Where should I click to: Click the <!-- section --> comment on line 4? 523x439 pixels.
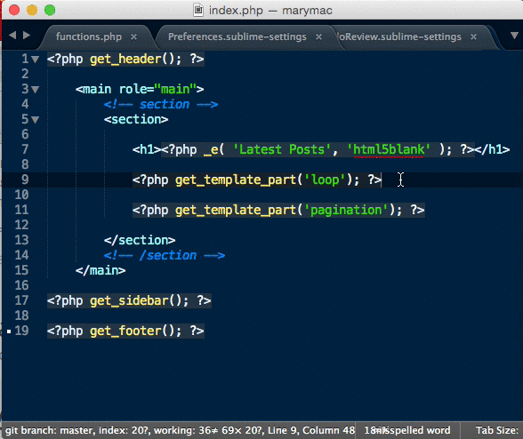pos(161,105)
